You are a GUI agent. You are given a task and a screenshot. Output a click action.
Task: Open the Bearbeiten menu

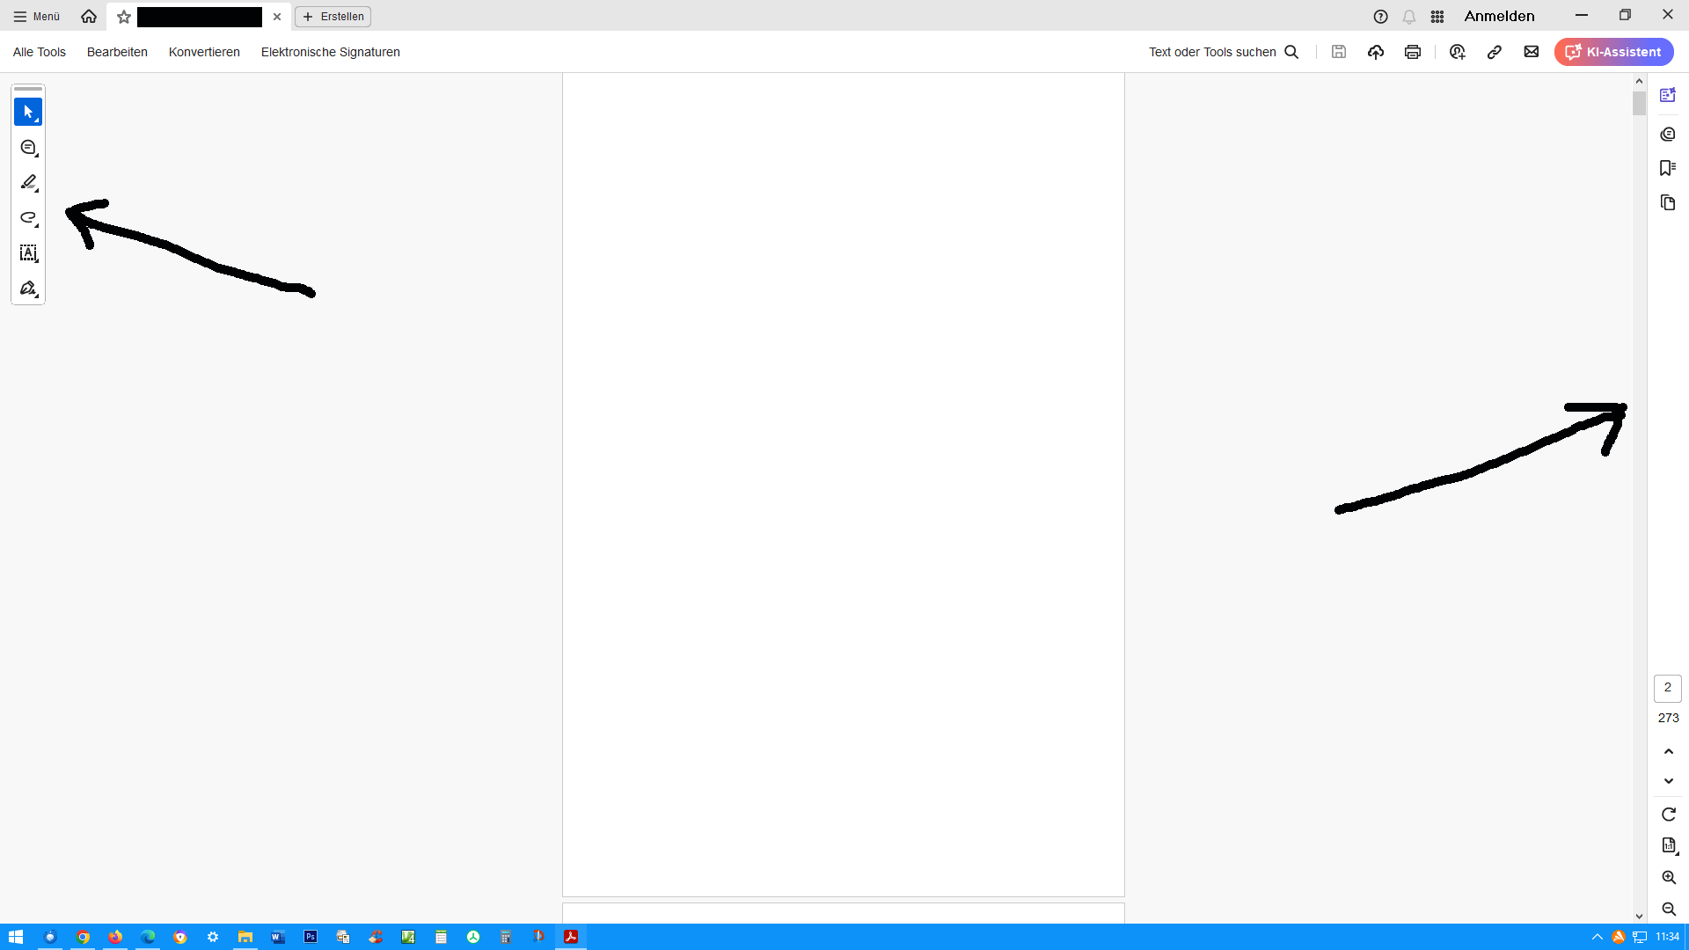117,52
